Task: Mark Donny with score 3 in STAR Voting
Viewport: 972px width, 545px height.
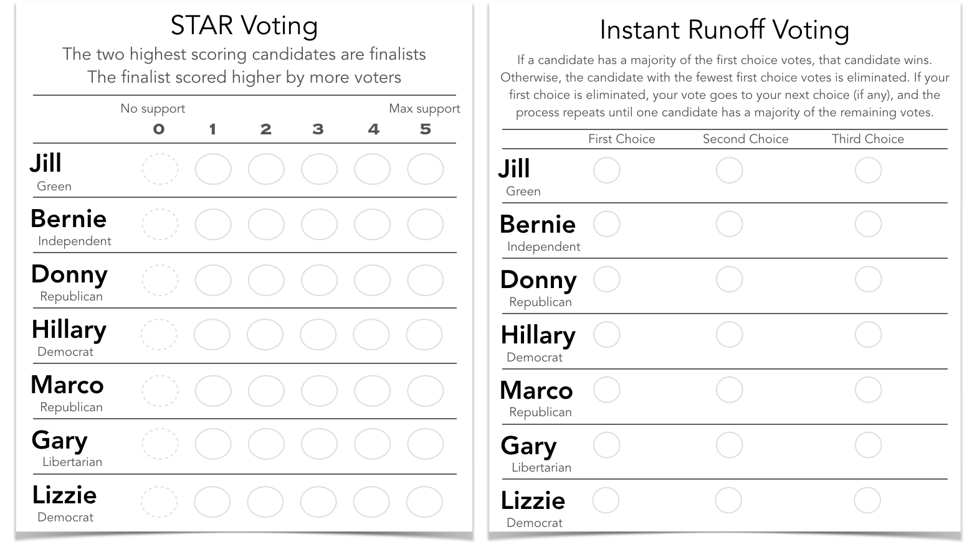Action: coord(319,280)
